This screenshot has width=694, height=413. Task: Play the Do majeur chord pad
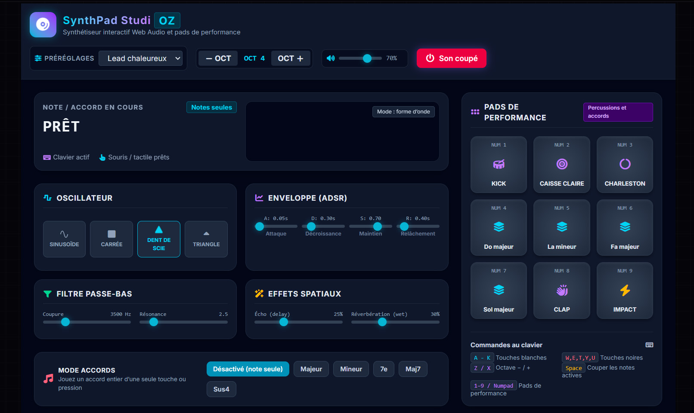click(x=499, y=228)
